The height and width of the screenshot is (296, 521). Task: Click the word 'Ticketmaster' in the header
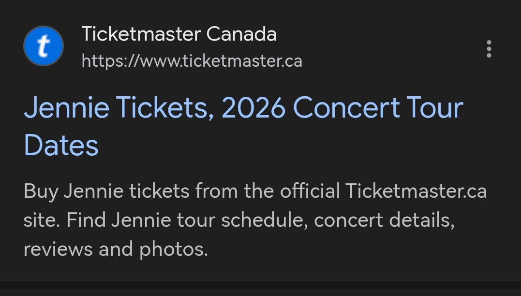coord(141,34)
